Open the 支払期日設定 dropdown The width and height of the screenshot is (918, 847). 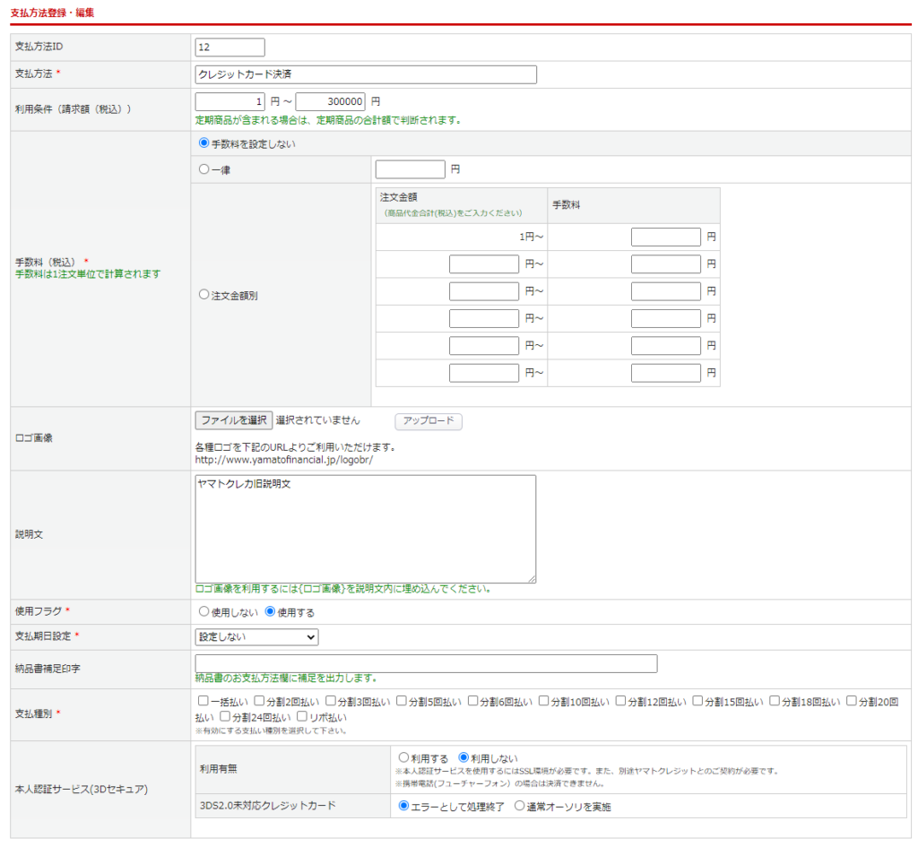(x=256, y=637)
